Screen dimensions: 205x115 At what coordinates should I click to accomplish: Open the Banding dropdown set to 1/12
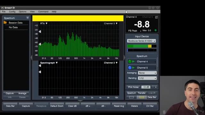tap(147, 78)
